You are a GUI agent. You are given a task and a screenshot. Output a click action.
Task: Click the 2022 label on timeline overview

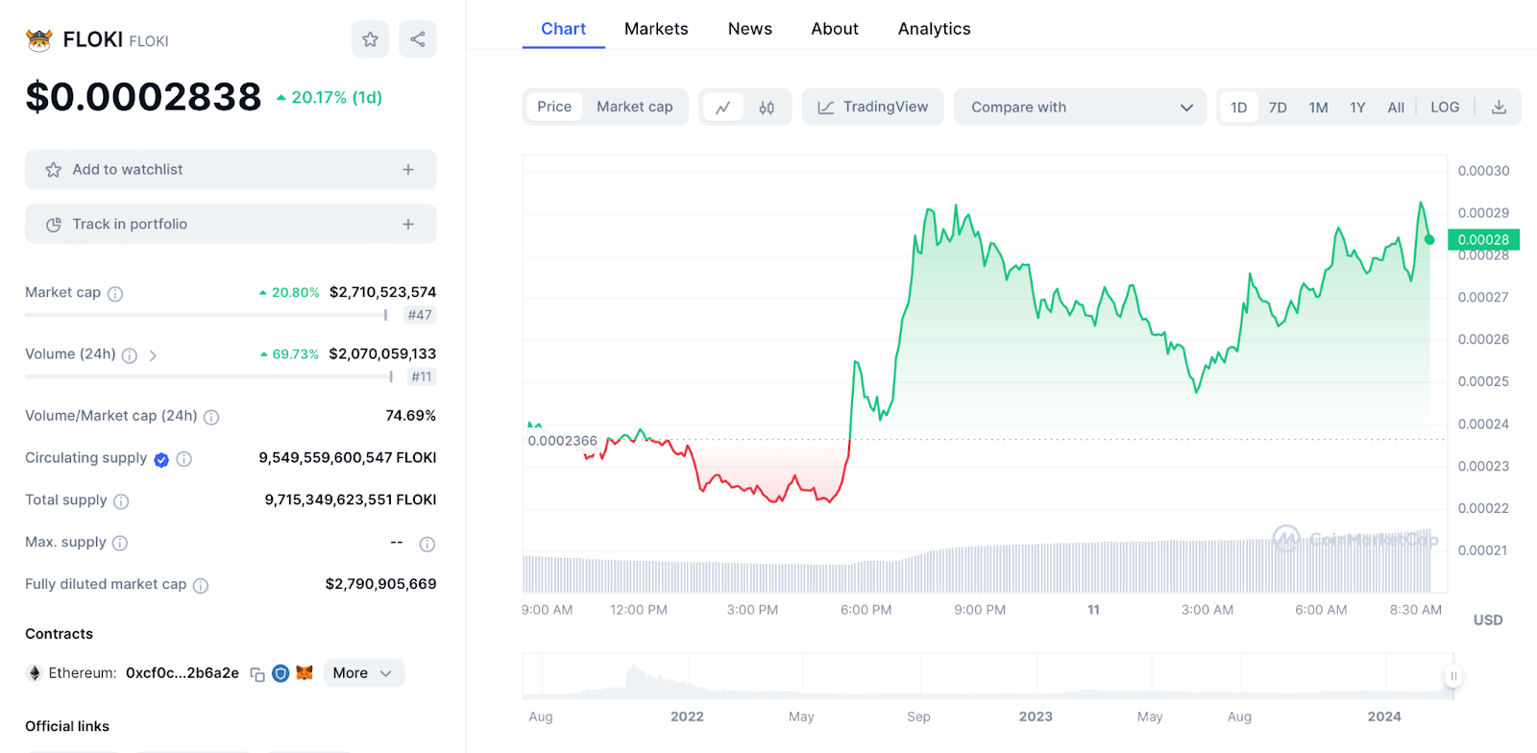pos(687,717)
